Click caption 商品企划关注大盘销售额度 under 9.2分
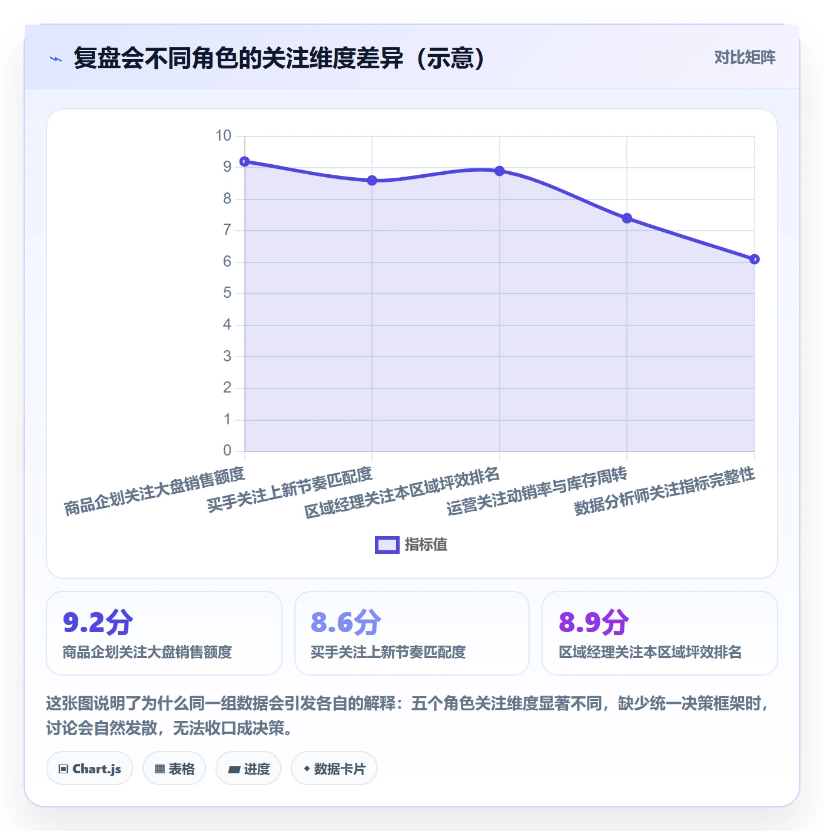Image resolution: width=824 pixels, height=831 pixels. tap(147, 652)
